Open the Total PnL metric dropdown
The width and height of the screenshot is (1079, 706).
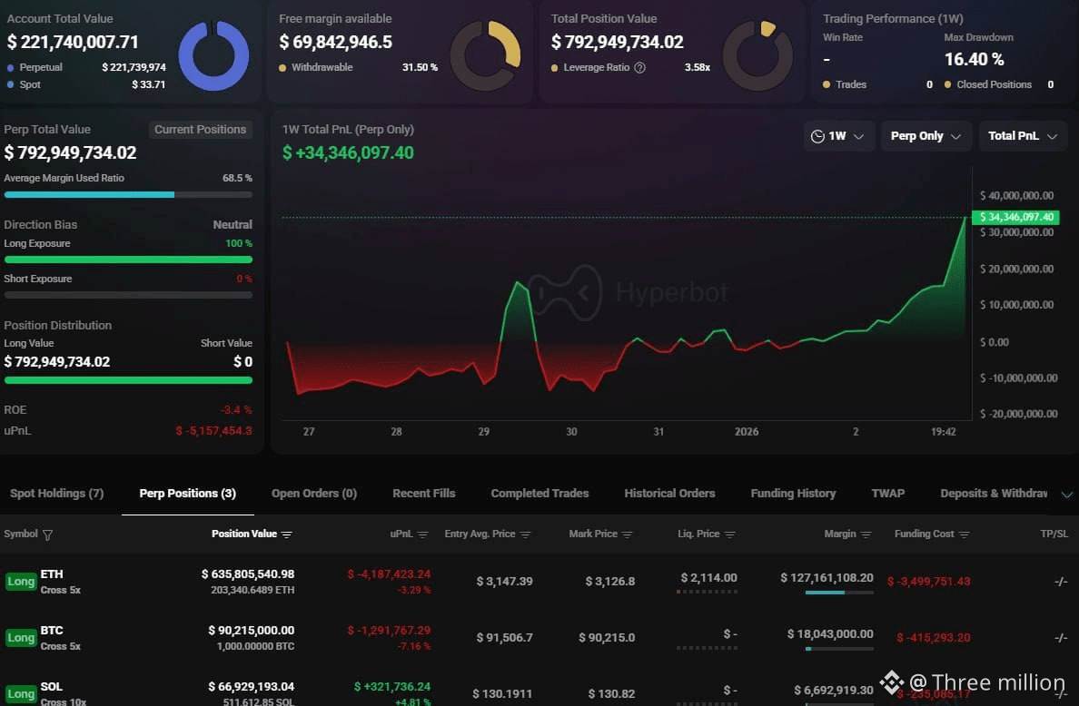pyautogui.click(x=1023, y=136)
